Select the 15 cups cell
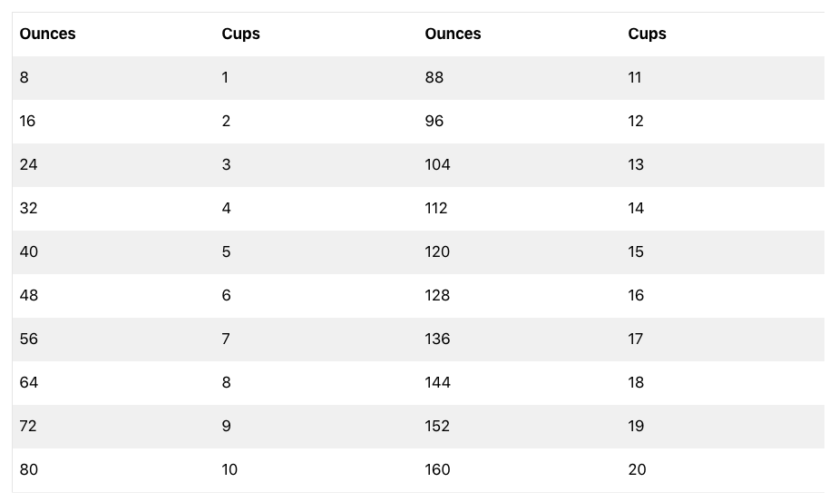Screen dimensions: 839x502 click(x=636, y=251)
